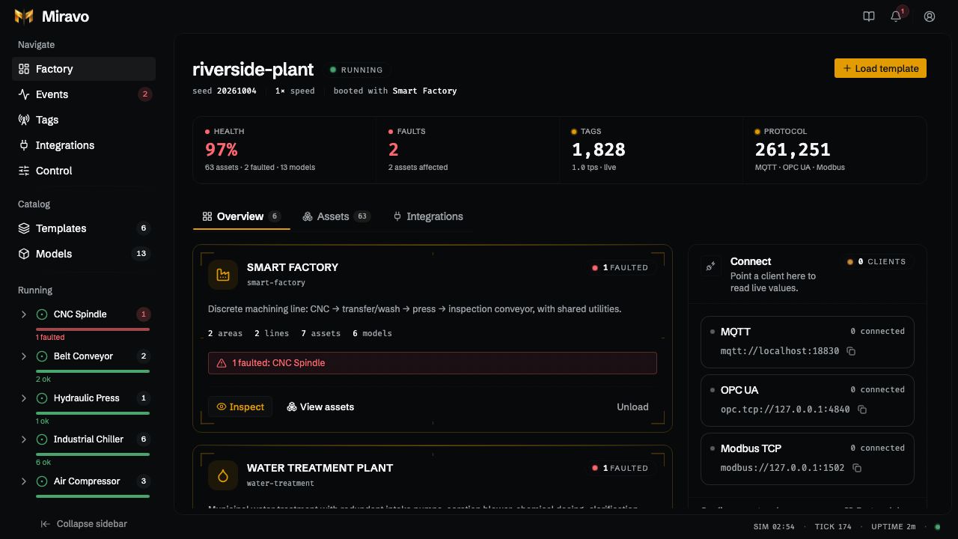Click the Connect panel plug icon

[x=711, y=266]
